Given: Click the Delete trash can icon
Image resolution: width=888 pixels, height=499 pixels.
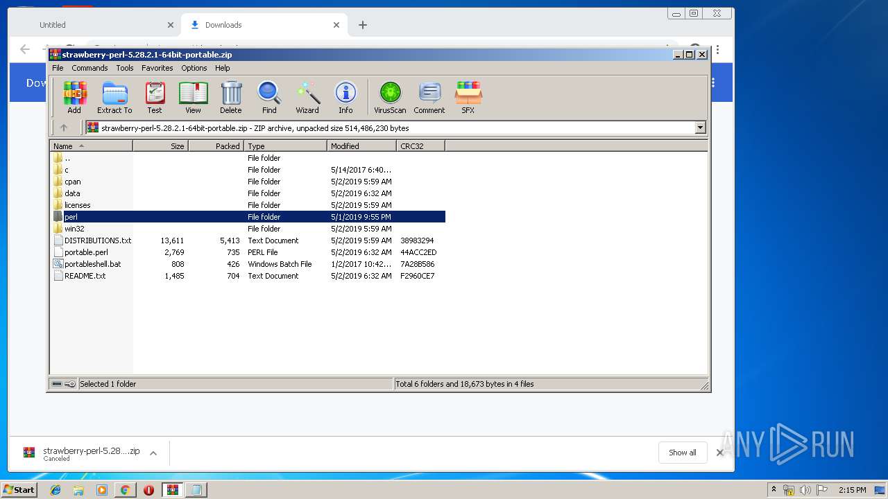Looking at the screenshot, I should coord(231,97).
